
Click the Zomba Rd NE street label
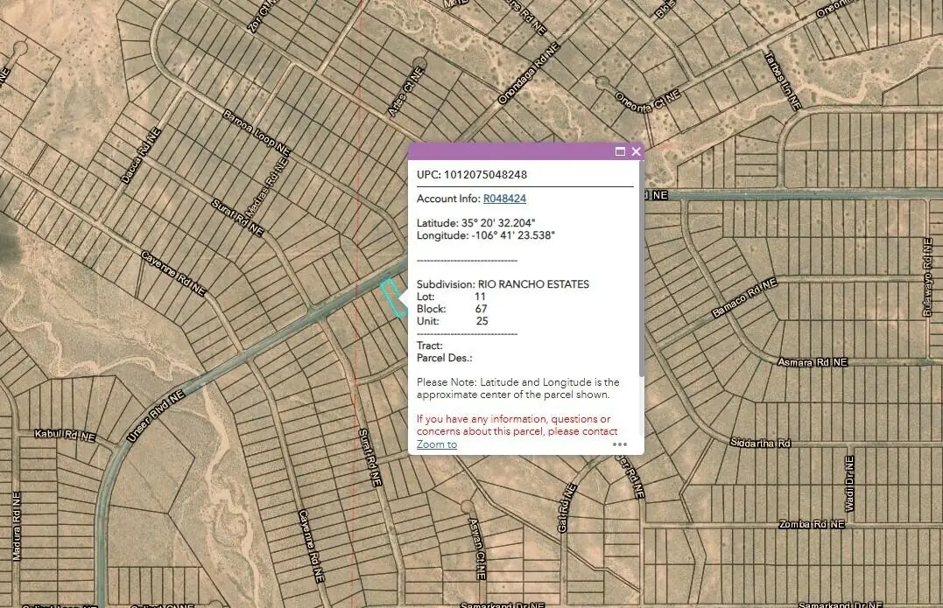point(812,525)
